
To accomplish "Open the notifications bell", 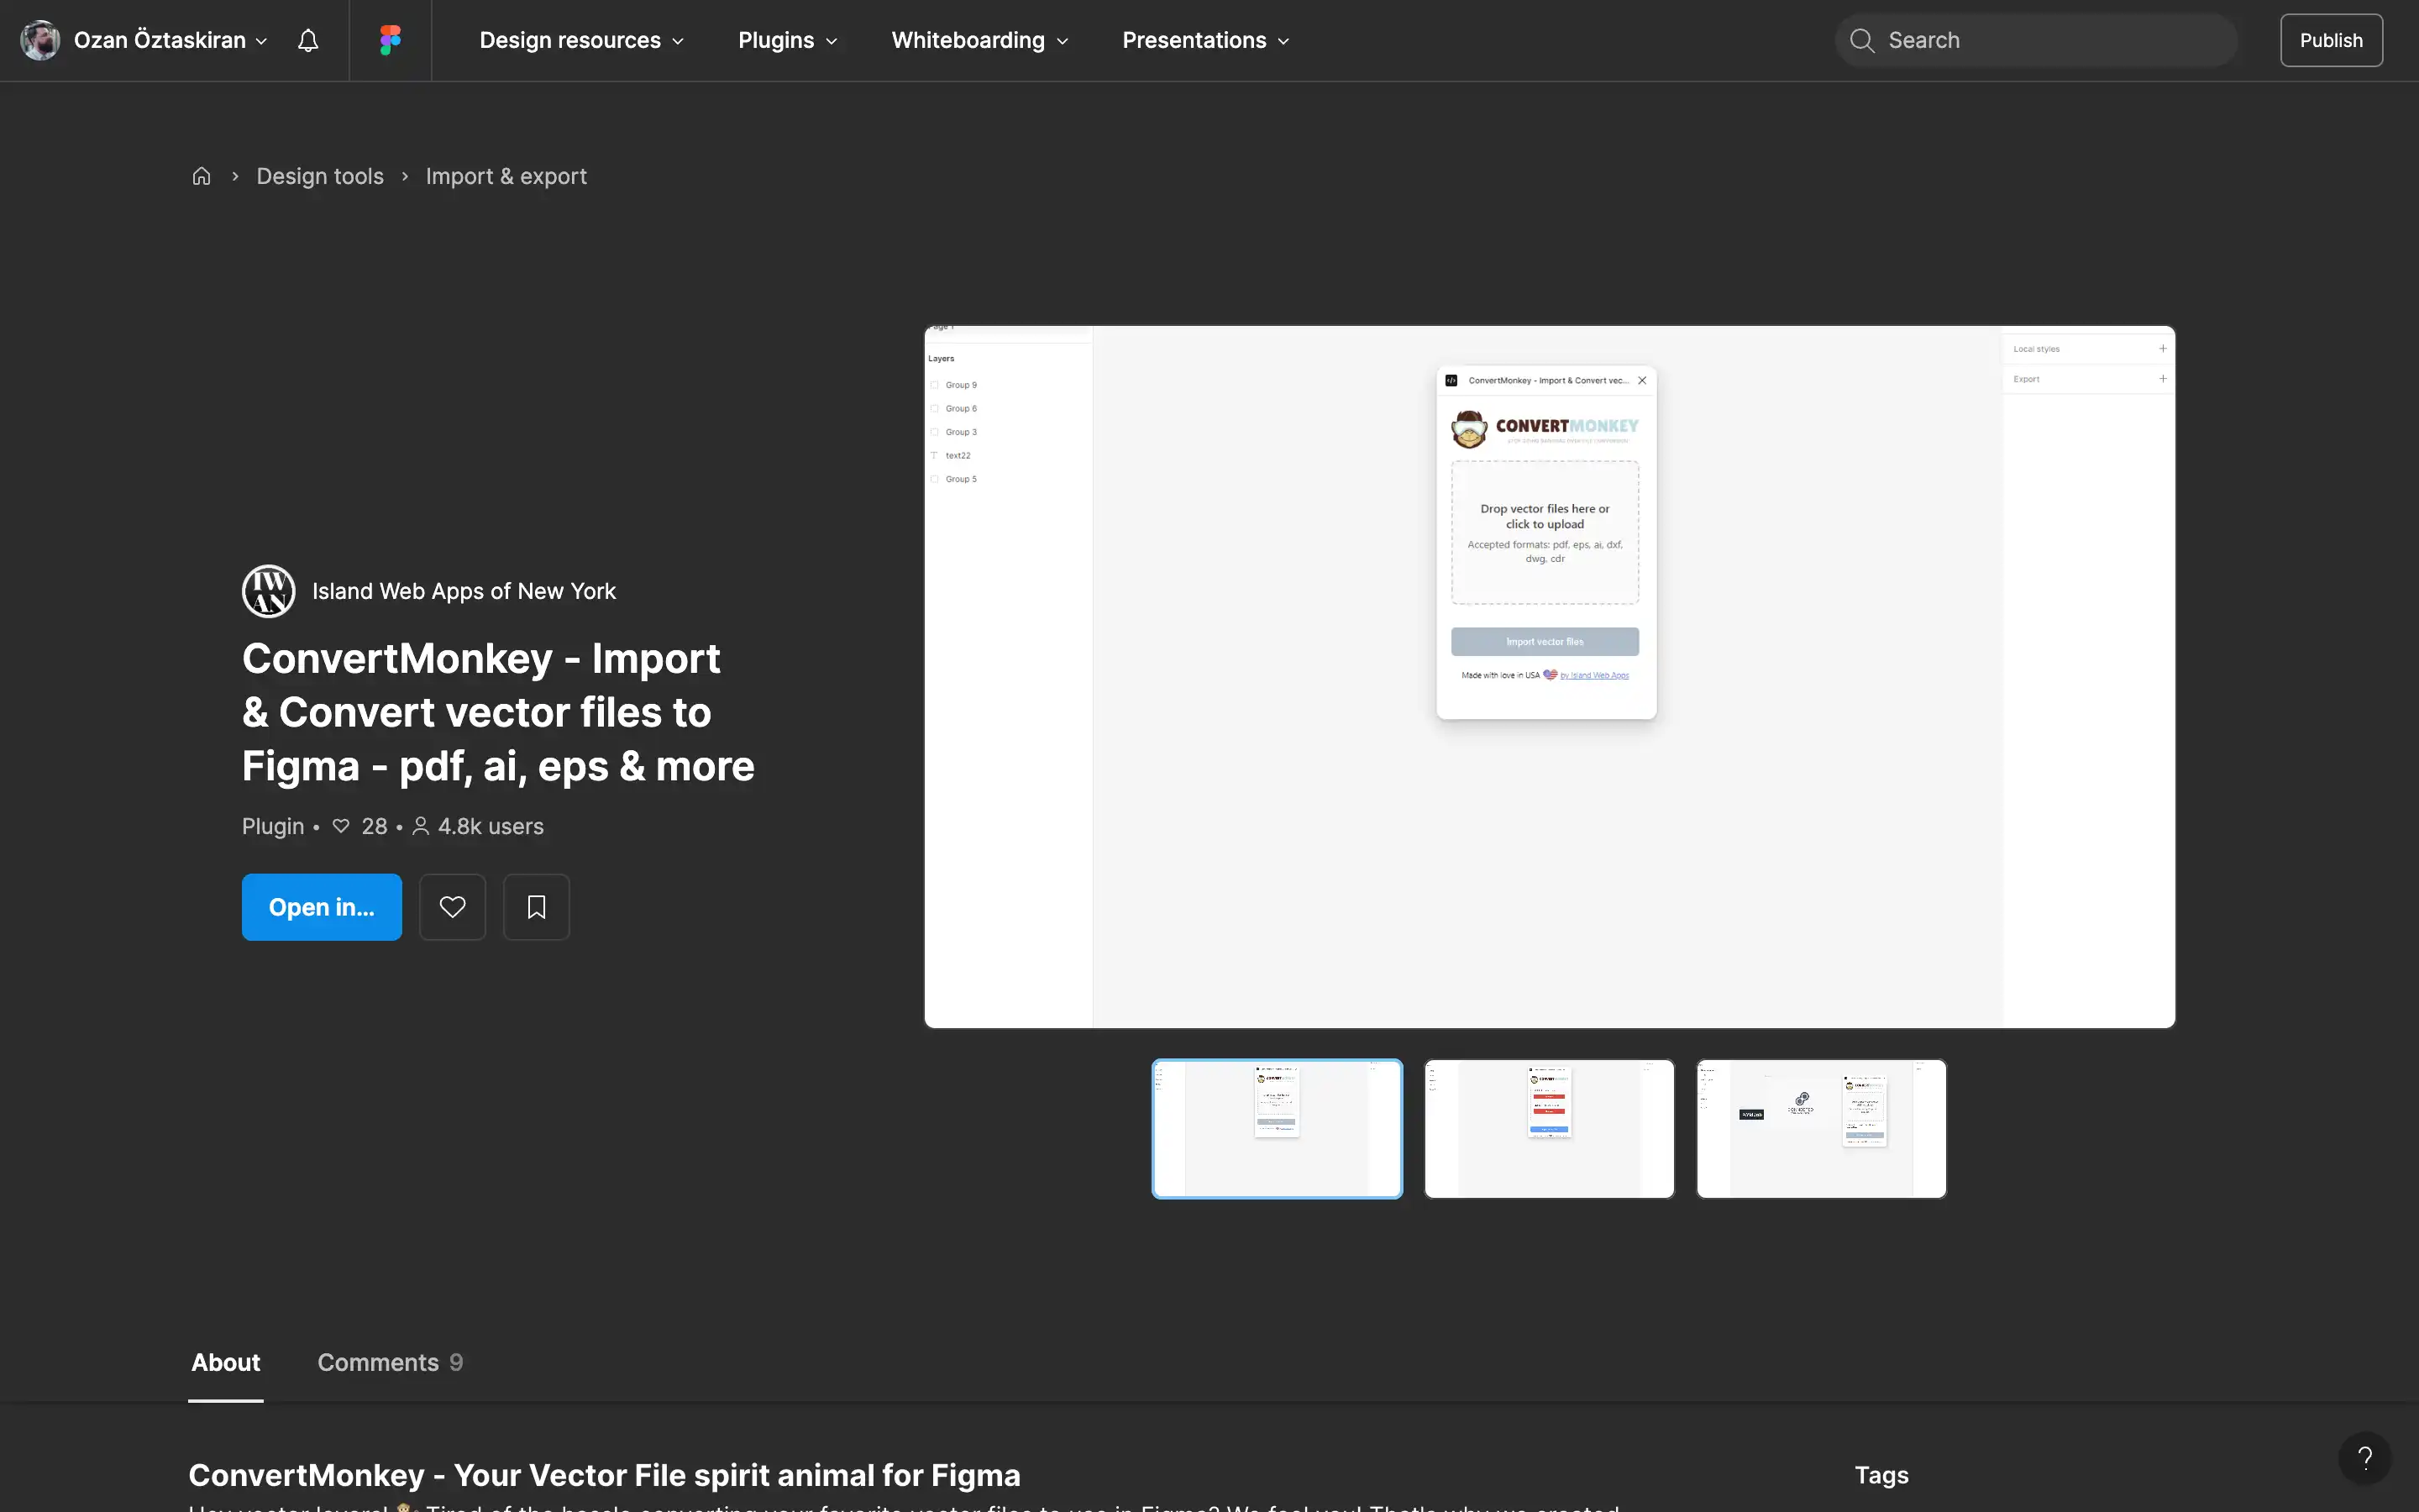I will 308,40.
